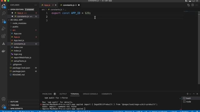Viewport: 200px width, 112px height.
Task: Select the Terminal panel tab
Action: [75, 94]
